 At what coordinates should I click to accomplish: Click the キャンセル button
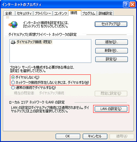pyautogui.click(x=95, y=137)
